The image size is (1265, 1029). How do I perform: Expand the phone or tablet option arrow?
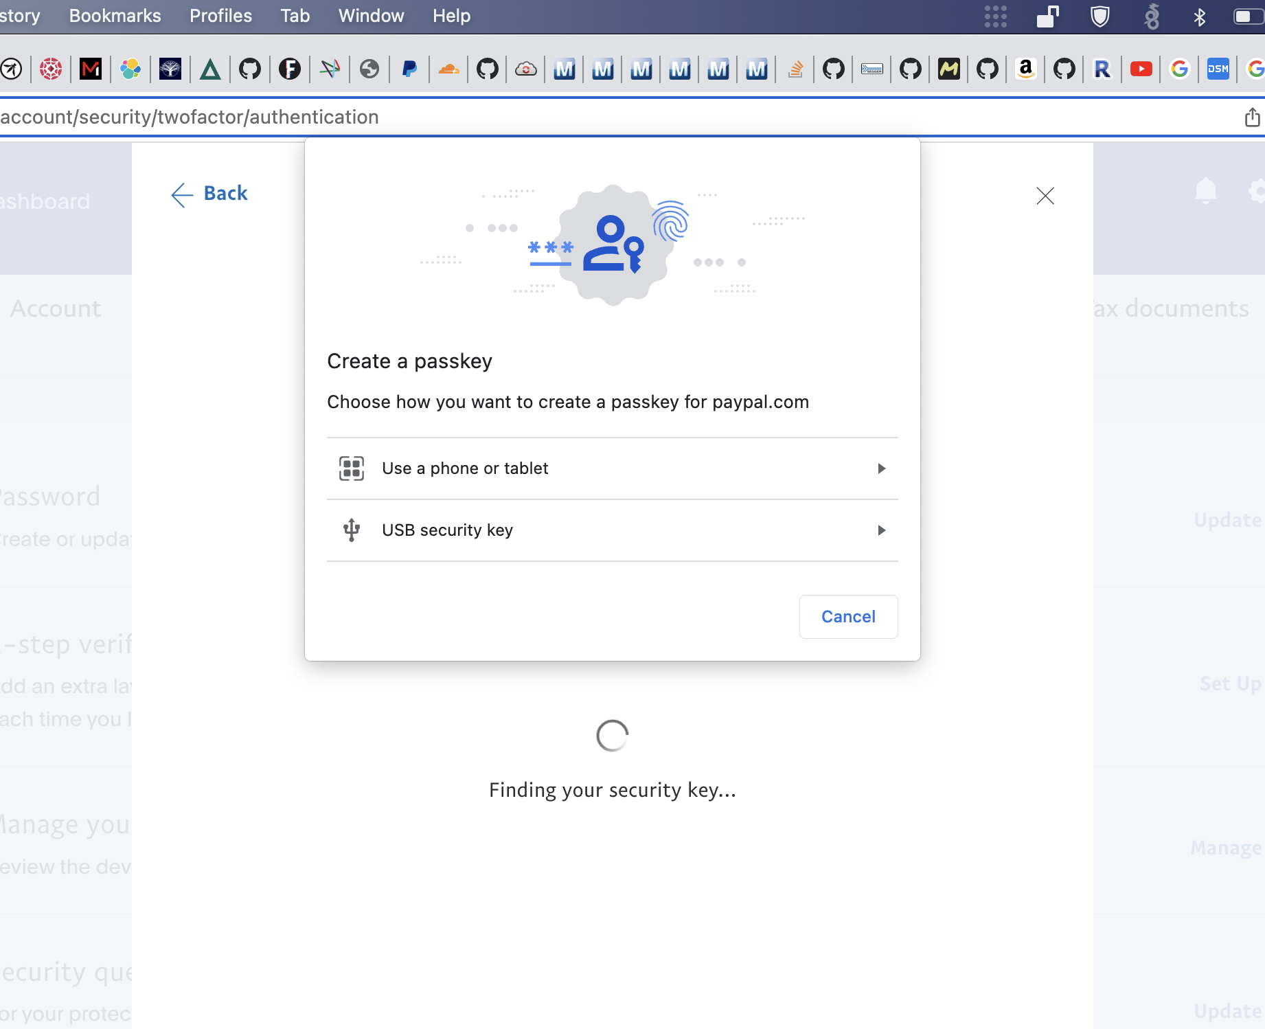click(882, 468)
